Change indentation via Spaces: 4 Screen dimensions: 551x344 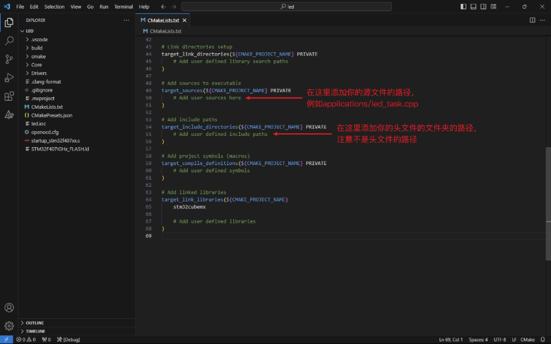[478, 339]
